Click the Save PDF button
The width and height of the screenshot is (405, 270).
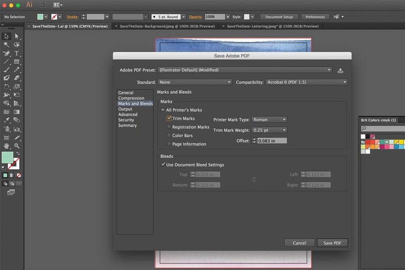pyautogui.click(x=332, y=243)
